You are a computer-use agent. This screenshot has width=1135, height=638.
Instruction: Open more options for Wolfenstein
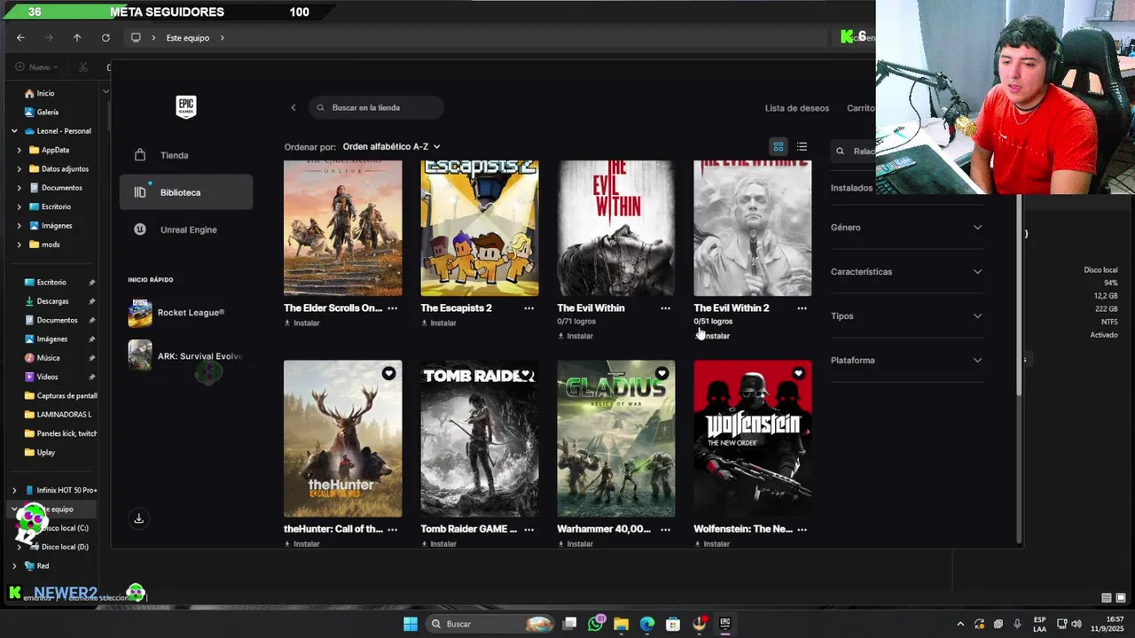[x=802, y=529]
